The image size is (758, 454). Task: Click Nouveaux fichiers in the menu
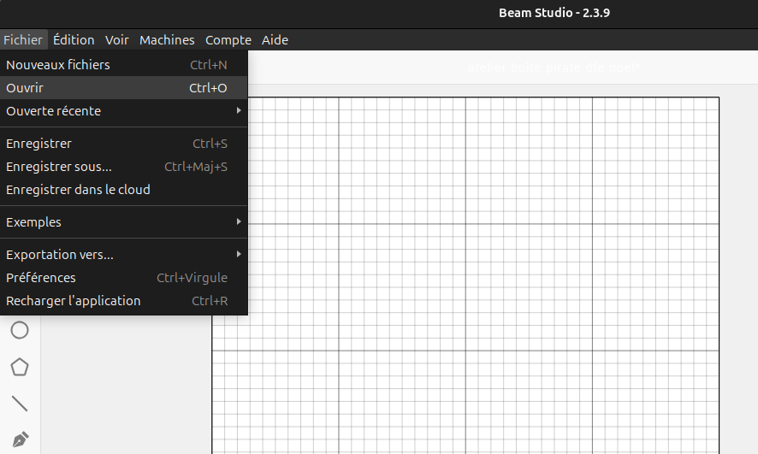(58, 65)
